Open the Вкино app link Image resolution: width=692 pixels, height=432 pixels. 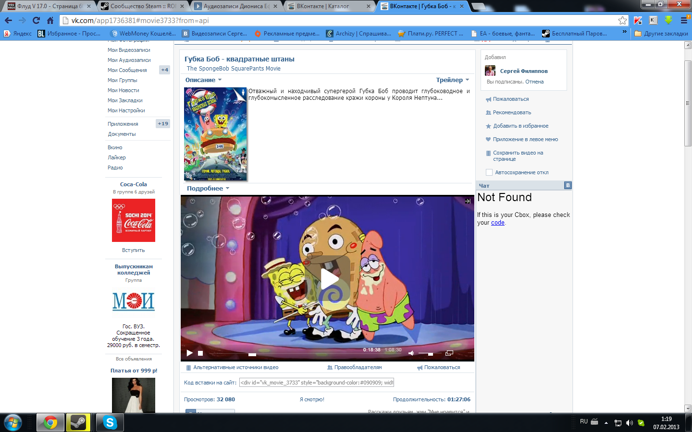point(115,147)
